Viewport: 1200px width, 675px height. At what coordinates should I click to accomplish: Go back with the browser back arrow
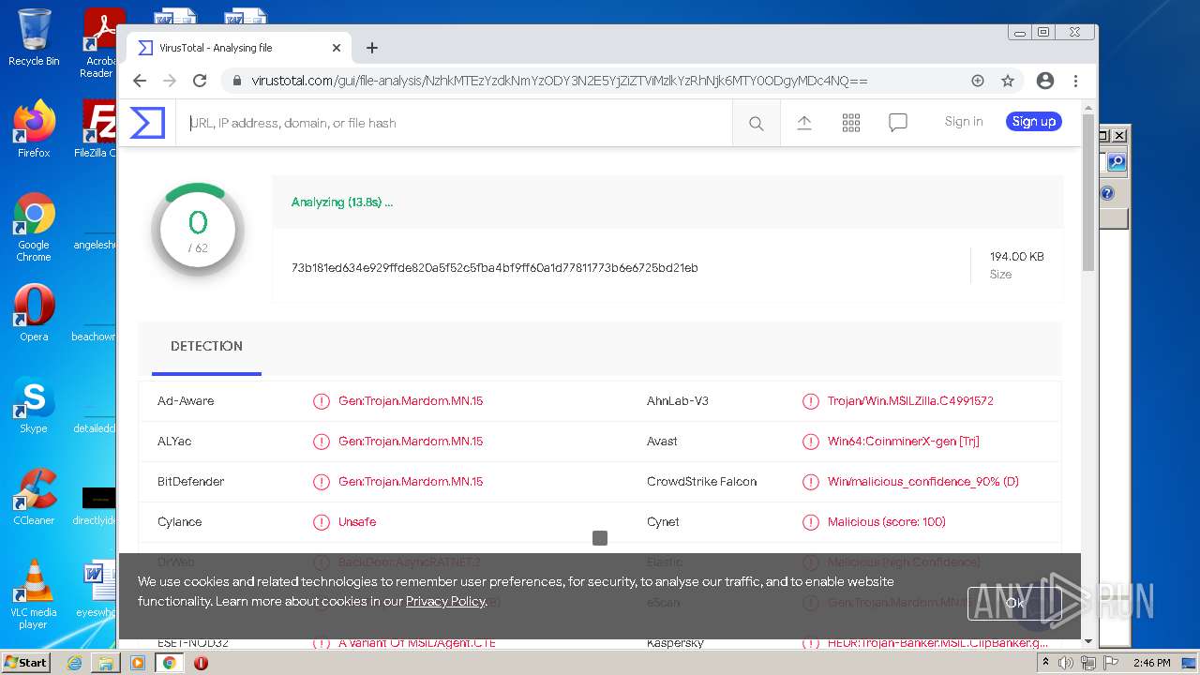coord(140,81)
